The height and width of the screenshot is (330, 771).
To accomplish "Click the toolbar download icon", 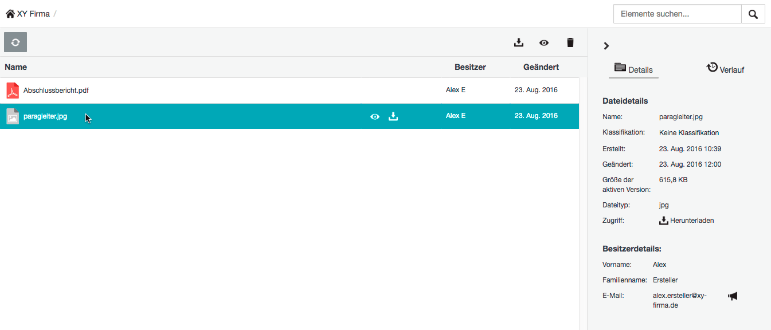I will tap(519, 42).
